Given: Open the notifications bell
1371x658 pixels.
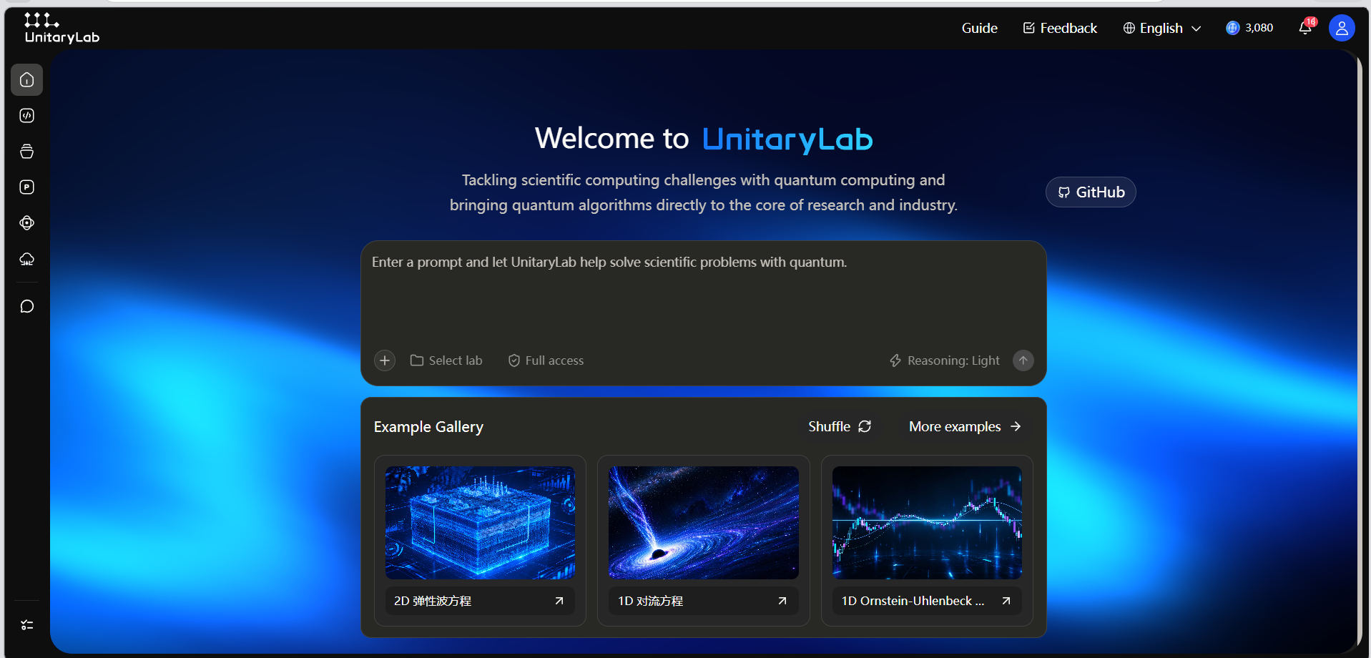Looking at the screenshot, I should tap(1305, 28).
